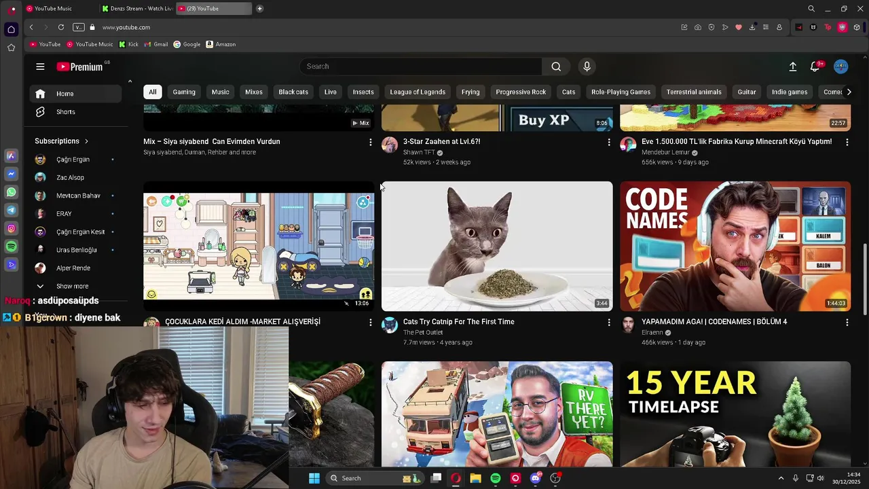
Task: Select the Progressive Rock chip
Action: coord(521,92)
